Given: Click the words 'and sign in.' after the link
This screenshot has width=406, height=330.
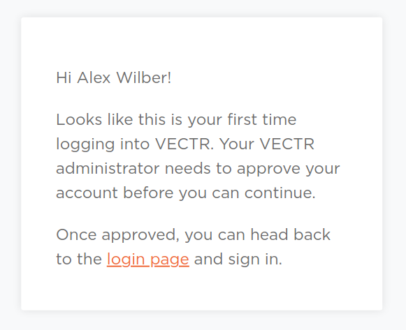Looking at the screenshot, I should click(238, 260).
